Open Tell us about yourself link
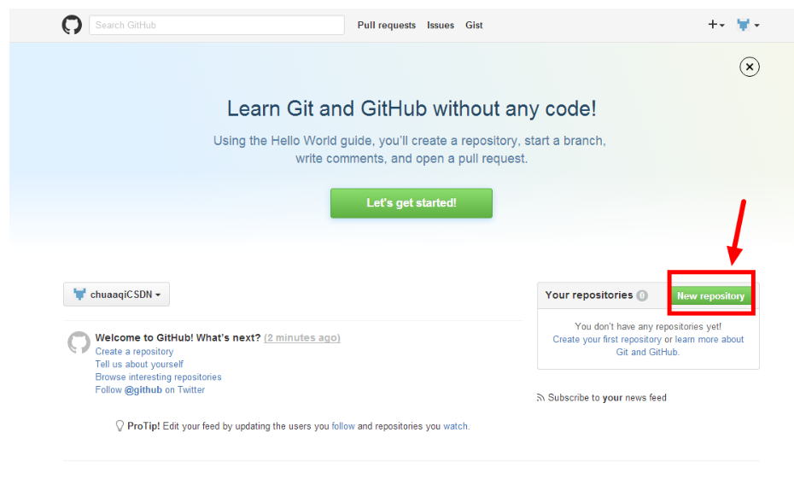Image resolution: width=794 pixels, height=485 pixels. pos(139,364)
